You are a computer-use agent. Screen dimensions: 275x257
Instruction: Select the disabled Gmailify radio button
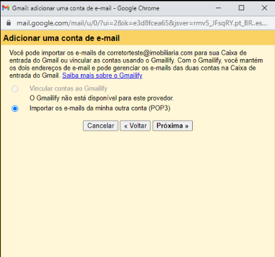(15, 89)
